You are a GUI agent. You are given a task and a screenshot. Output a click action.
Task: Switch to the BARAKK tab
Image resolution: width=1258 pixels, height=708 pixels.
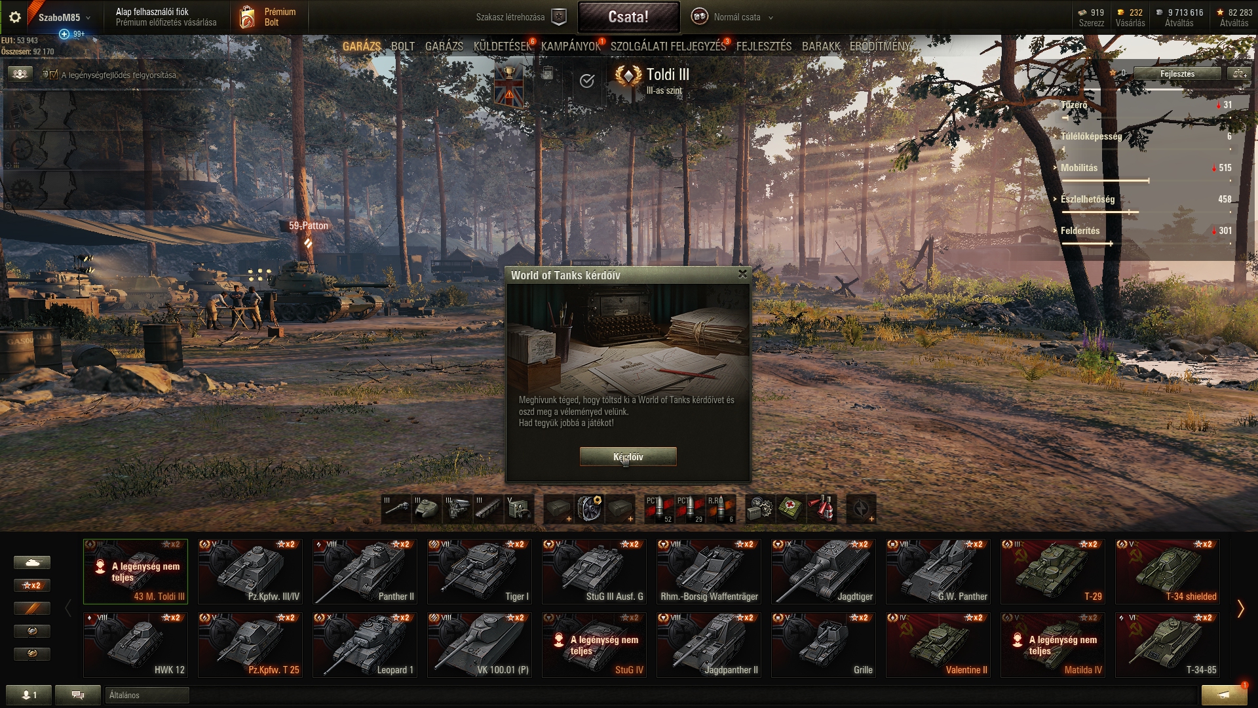click(821, 47)
